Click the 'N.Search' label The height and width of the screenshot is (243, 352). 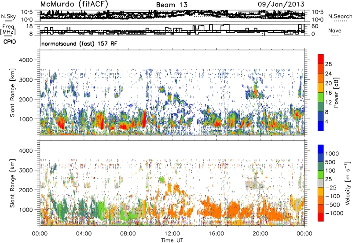[340, 16]
